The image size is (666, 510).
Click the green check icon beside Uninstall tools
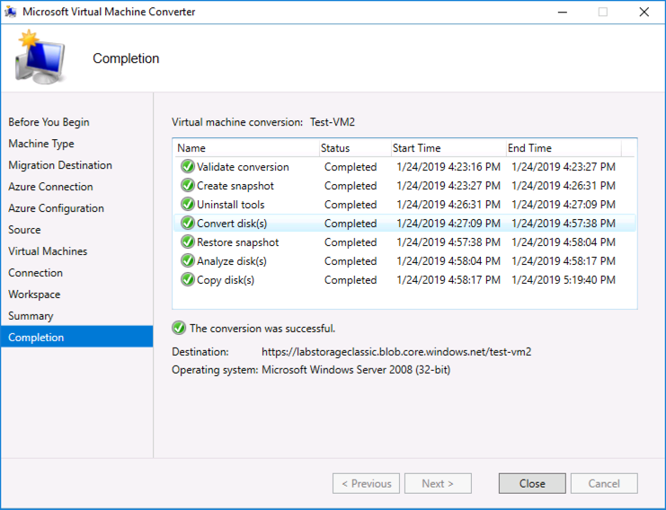187,204
